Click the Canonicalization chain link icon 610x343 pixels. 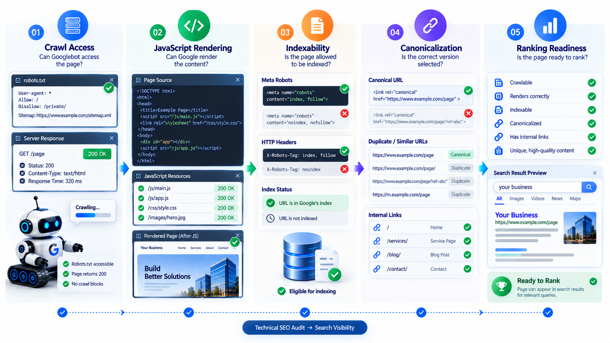[x=430, y=26]
